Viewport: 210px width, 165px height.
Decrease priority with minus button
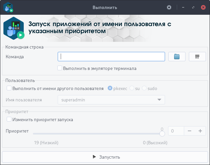tap(190, 131)
